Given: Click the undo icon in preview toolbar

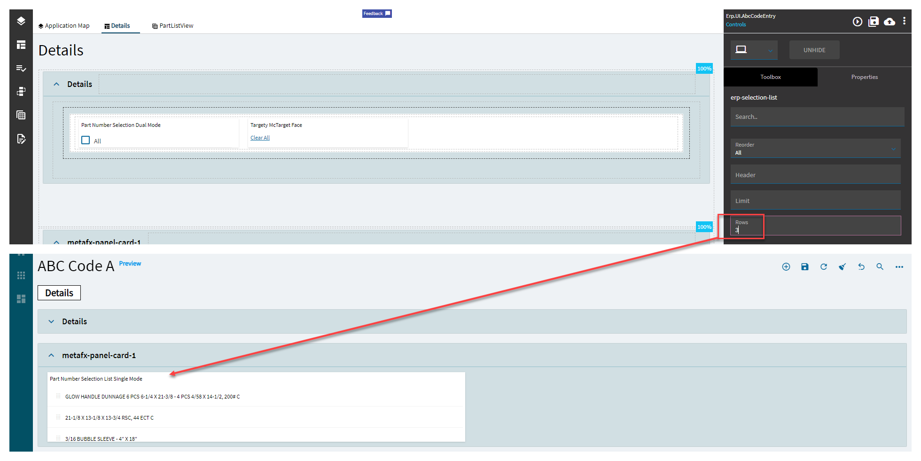Looking at the screenshot, I should click(x=861, y=267).
